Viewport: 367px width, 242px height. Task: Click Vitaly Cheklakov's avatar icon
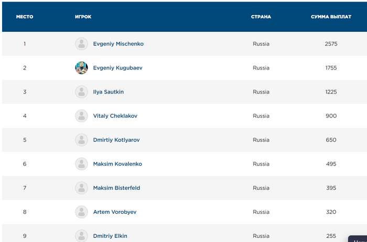pos(81,116)
